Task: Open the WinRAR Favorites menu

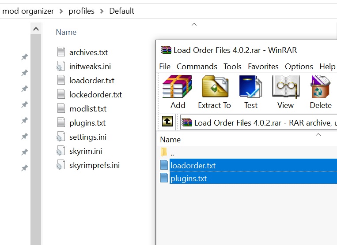Action: coord(263,67)
